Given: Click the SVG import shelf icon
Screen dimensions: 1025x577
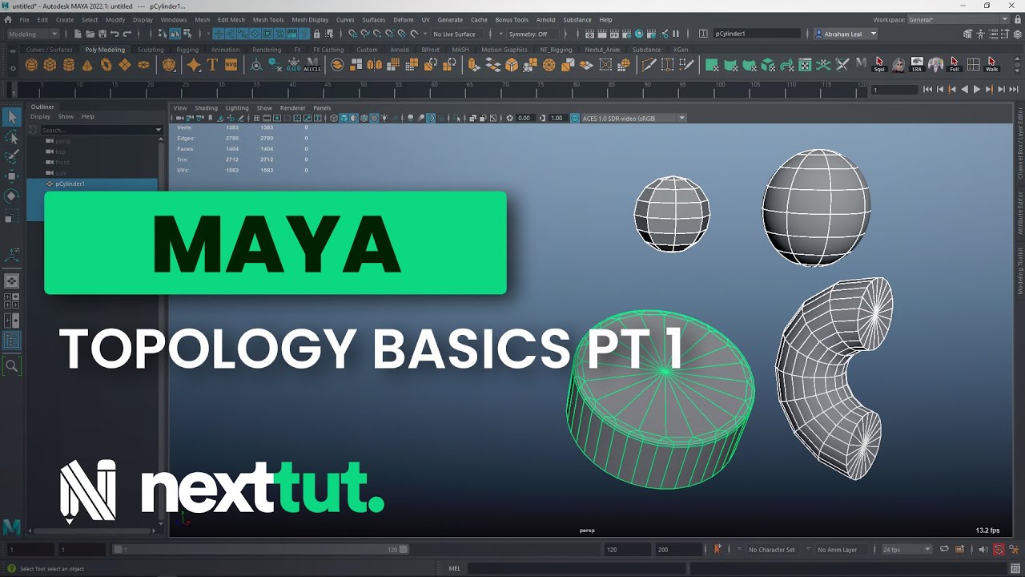Looking at the screenshot, I should 231,65.
